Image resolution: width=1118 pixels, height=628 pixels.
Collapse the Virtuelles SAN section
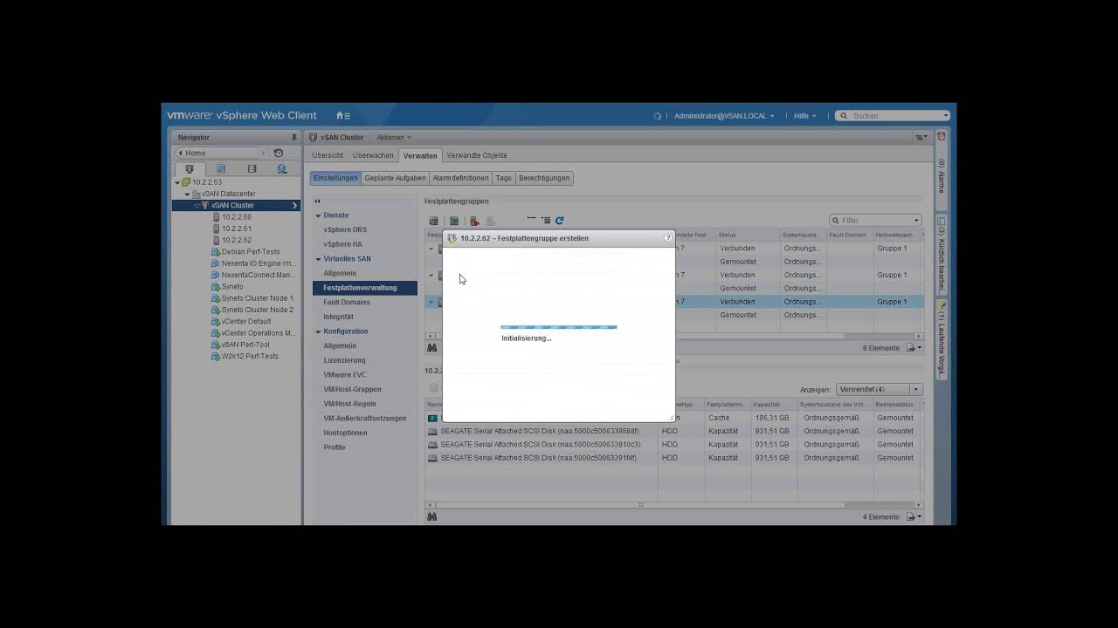[318, 259]
